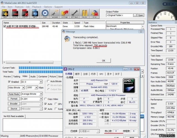
Task: Select the Output Size radio button
Action: [49, 89]
